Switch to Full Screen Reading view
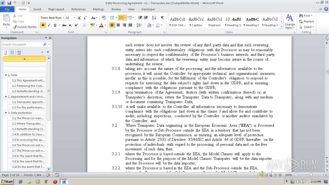The image size is (329, 185). 266,175
